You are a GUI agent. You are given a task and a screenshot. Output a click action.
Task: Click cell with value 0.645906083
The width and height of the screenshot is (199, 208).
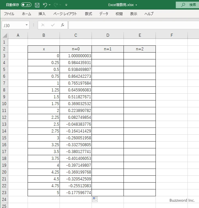pyautogui.click(x=76, y=90)
